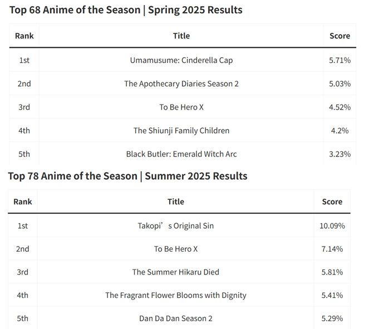The height and width of the screenshot is (329, 369).
Task: Click the Summer 2025 Results heading
Action: [127, 176]
